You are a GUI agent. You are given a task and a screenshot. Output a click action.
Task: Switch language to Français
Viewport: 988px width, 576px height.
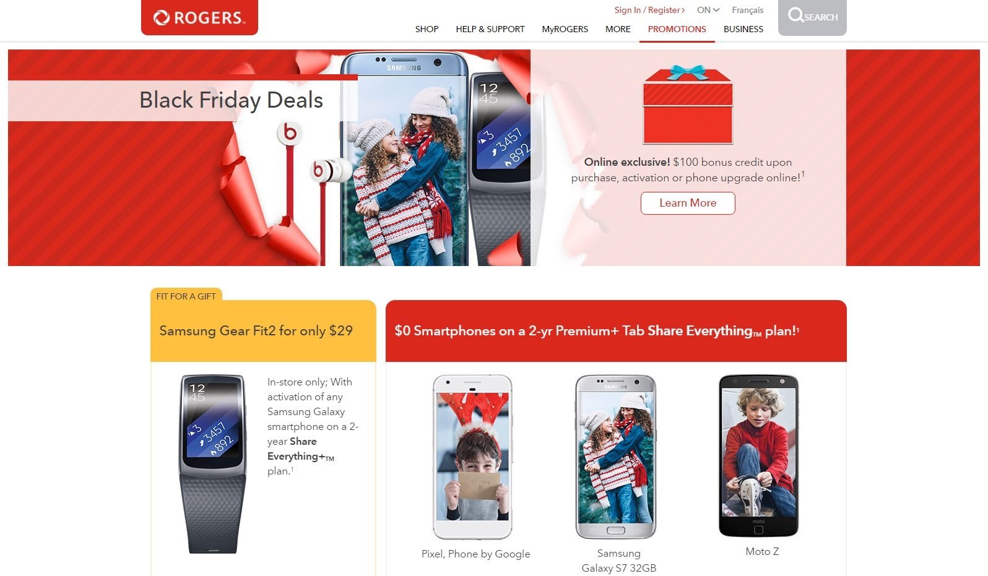pos(747,10)
